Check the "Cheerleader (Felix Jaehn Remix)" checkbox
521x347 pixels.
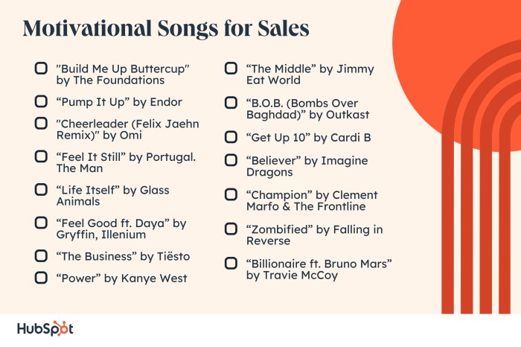pos(41,123)
